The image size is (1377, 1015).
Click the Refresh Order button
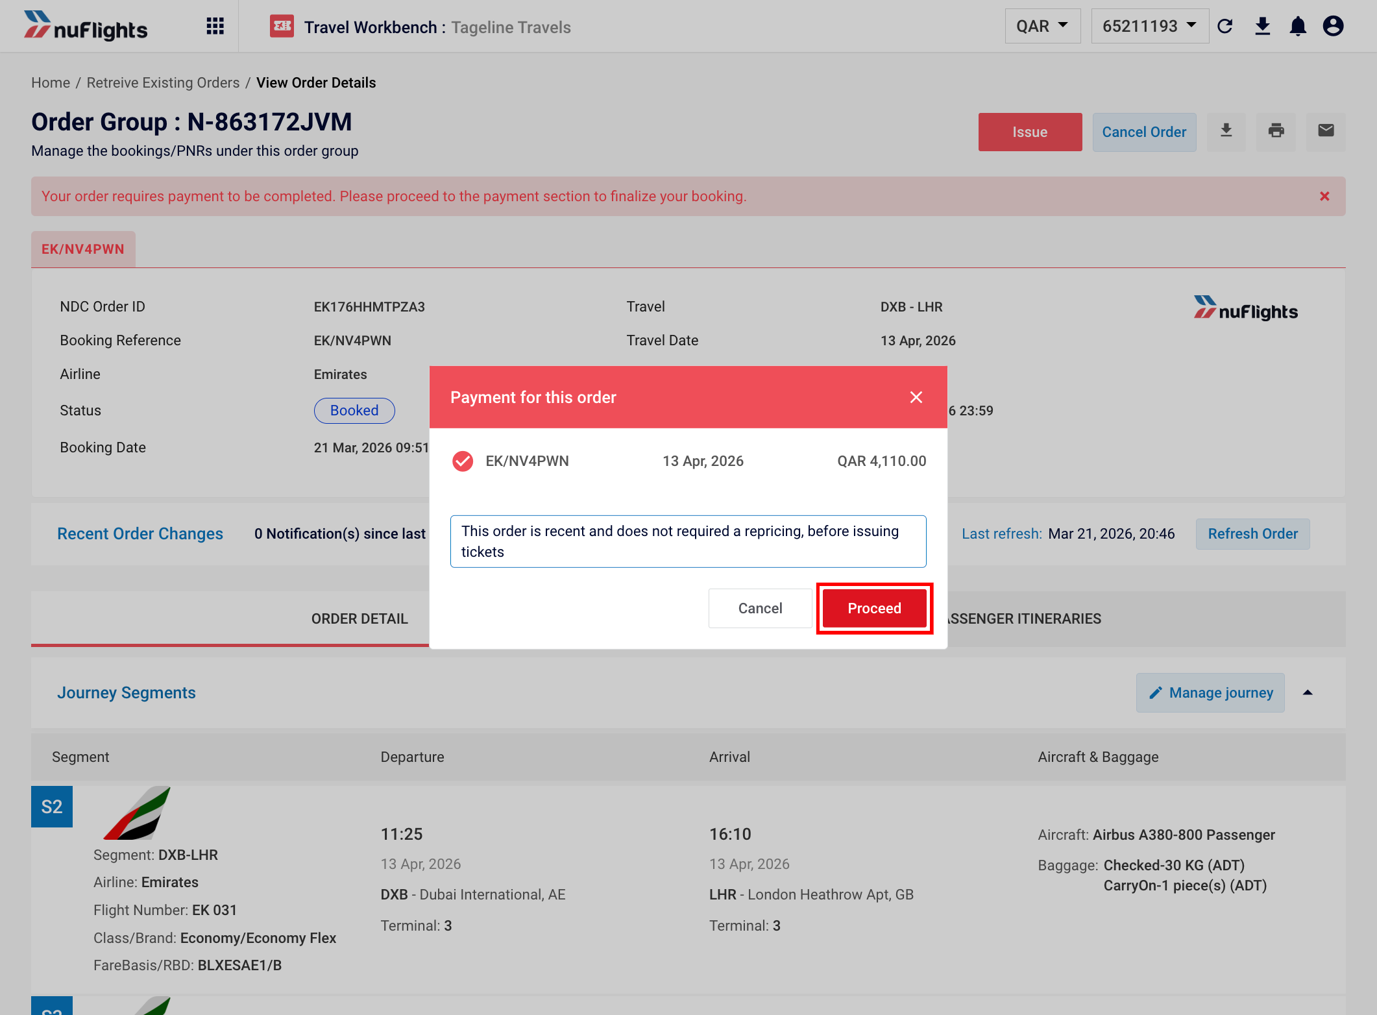point(1252,533)
